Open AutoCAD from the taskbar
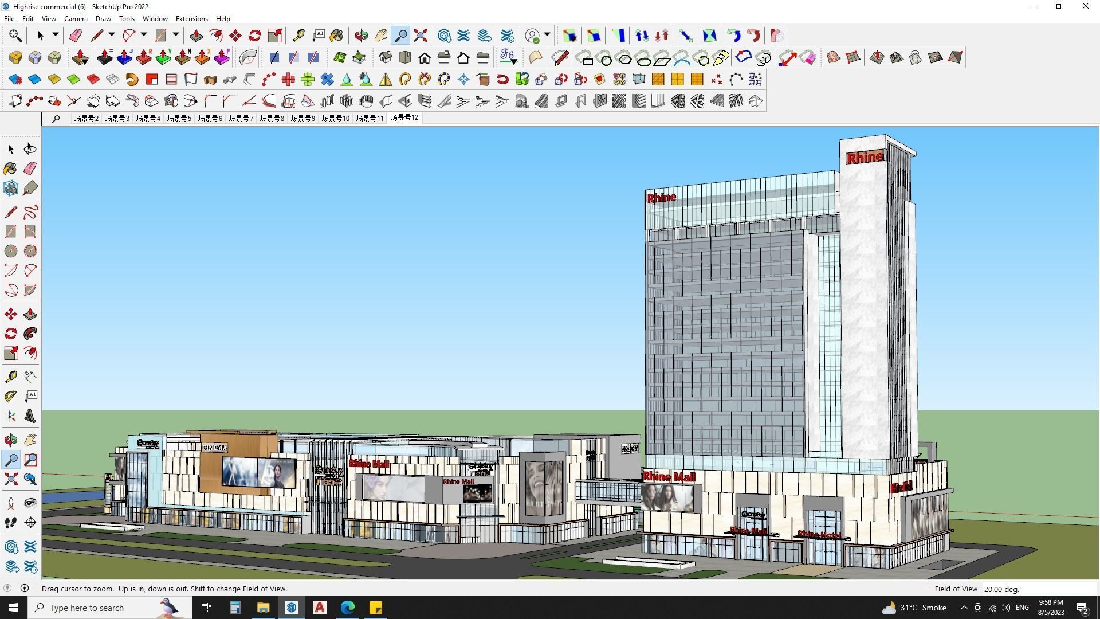 point(320,608)
